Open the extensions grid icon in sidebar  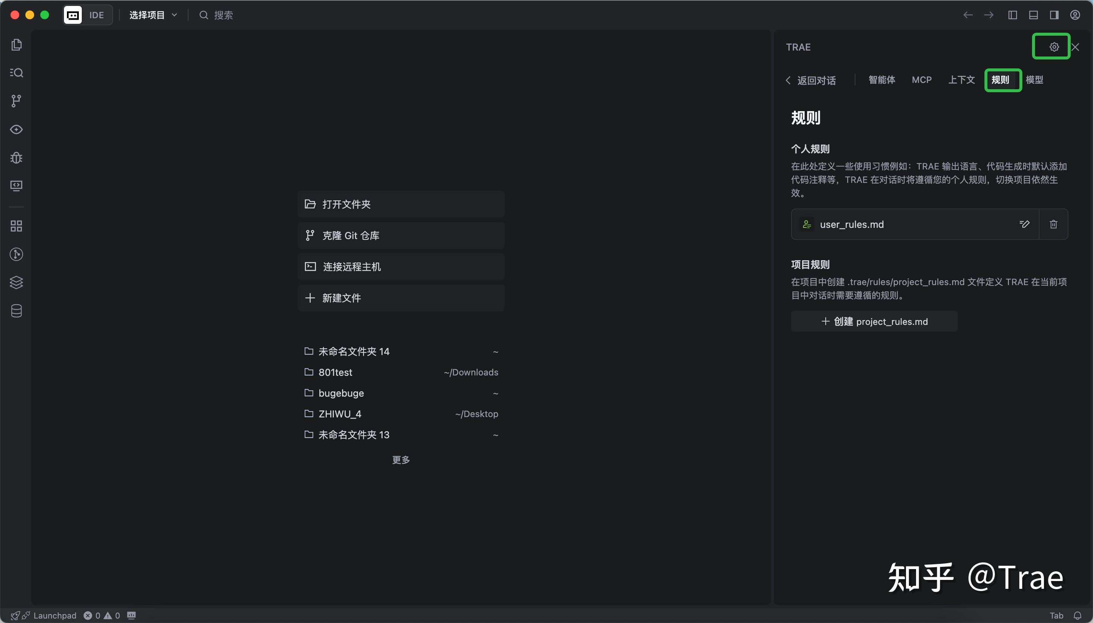tap(16, 226)
